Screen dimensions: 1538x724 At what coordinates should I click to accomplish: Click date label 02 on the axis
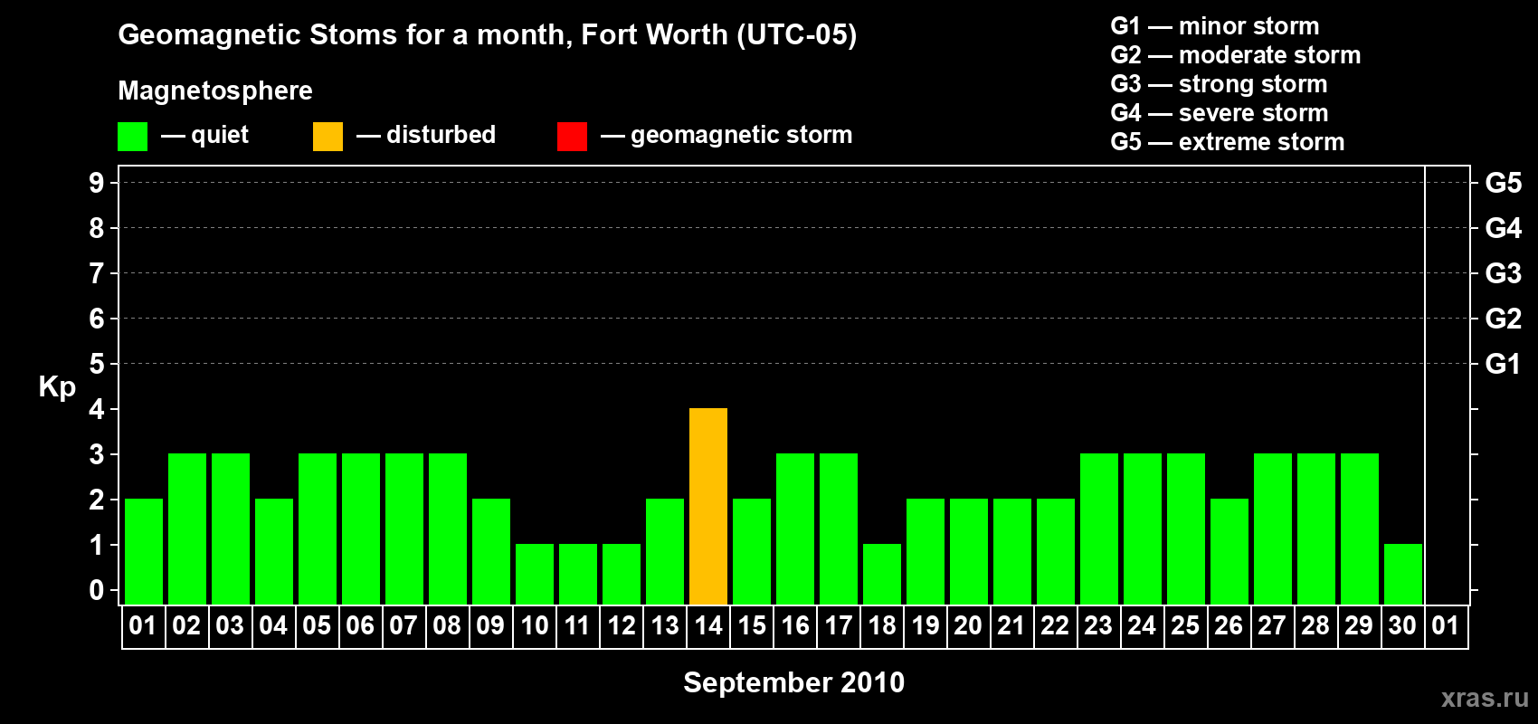[x=186, y=625]
